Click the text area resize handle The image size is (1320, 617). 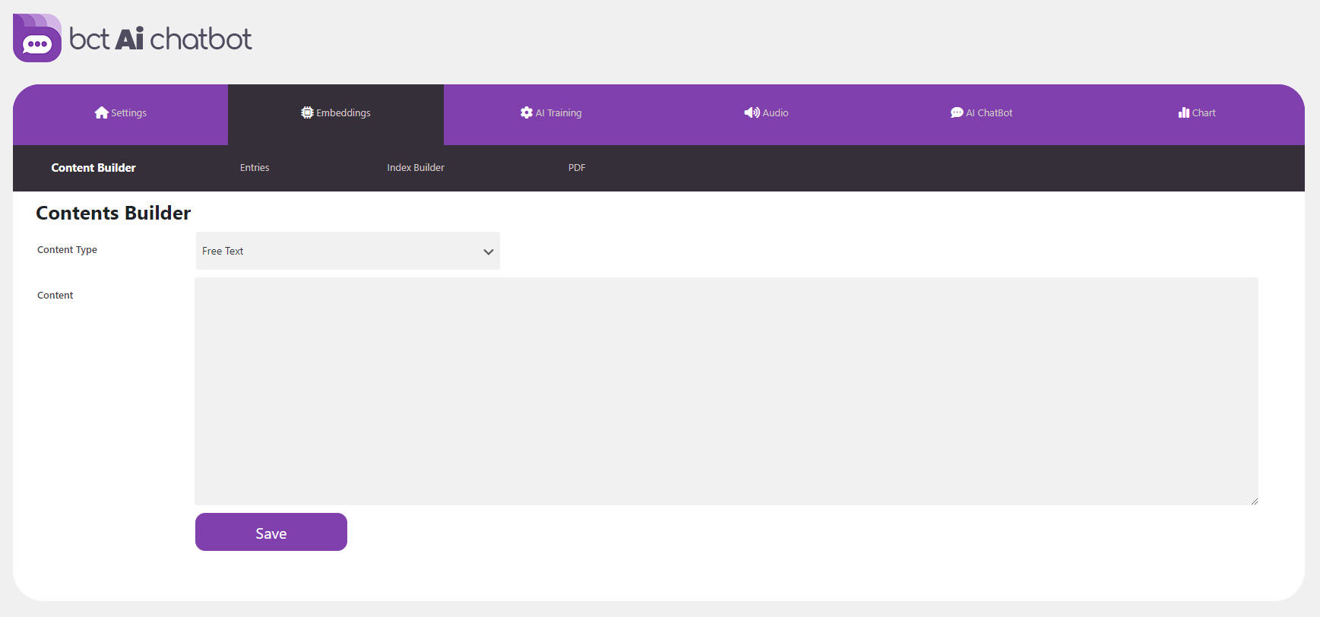click(1254, 501)
